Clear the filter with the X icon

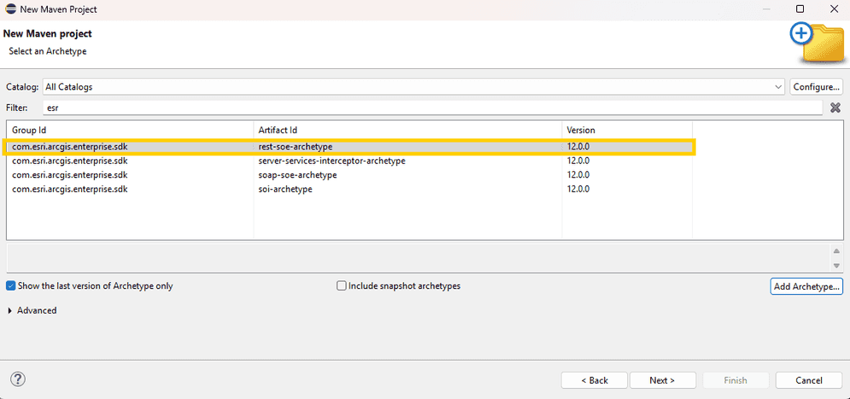(x=835, y=108)
